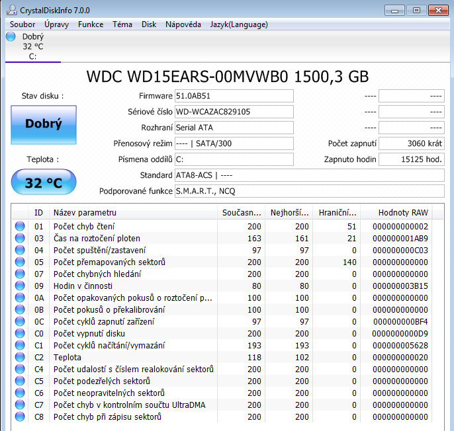Click status orb beside Počet přemapovaných sektorů
The image size is (454, 431).
20,262
